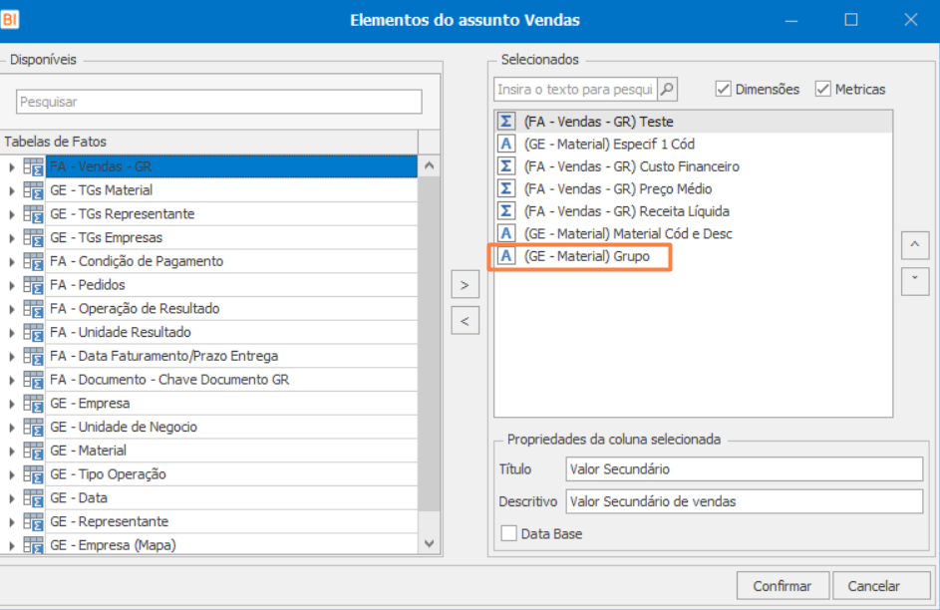
Task: Select the (GE - Material) Grupo item
Action: tap(586, 256)
